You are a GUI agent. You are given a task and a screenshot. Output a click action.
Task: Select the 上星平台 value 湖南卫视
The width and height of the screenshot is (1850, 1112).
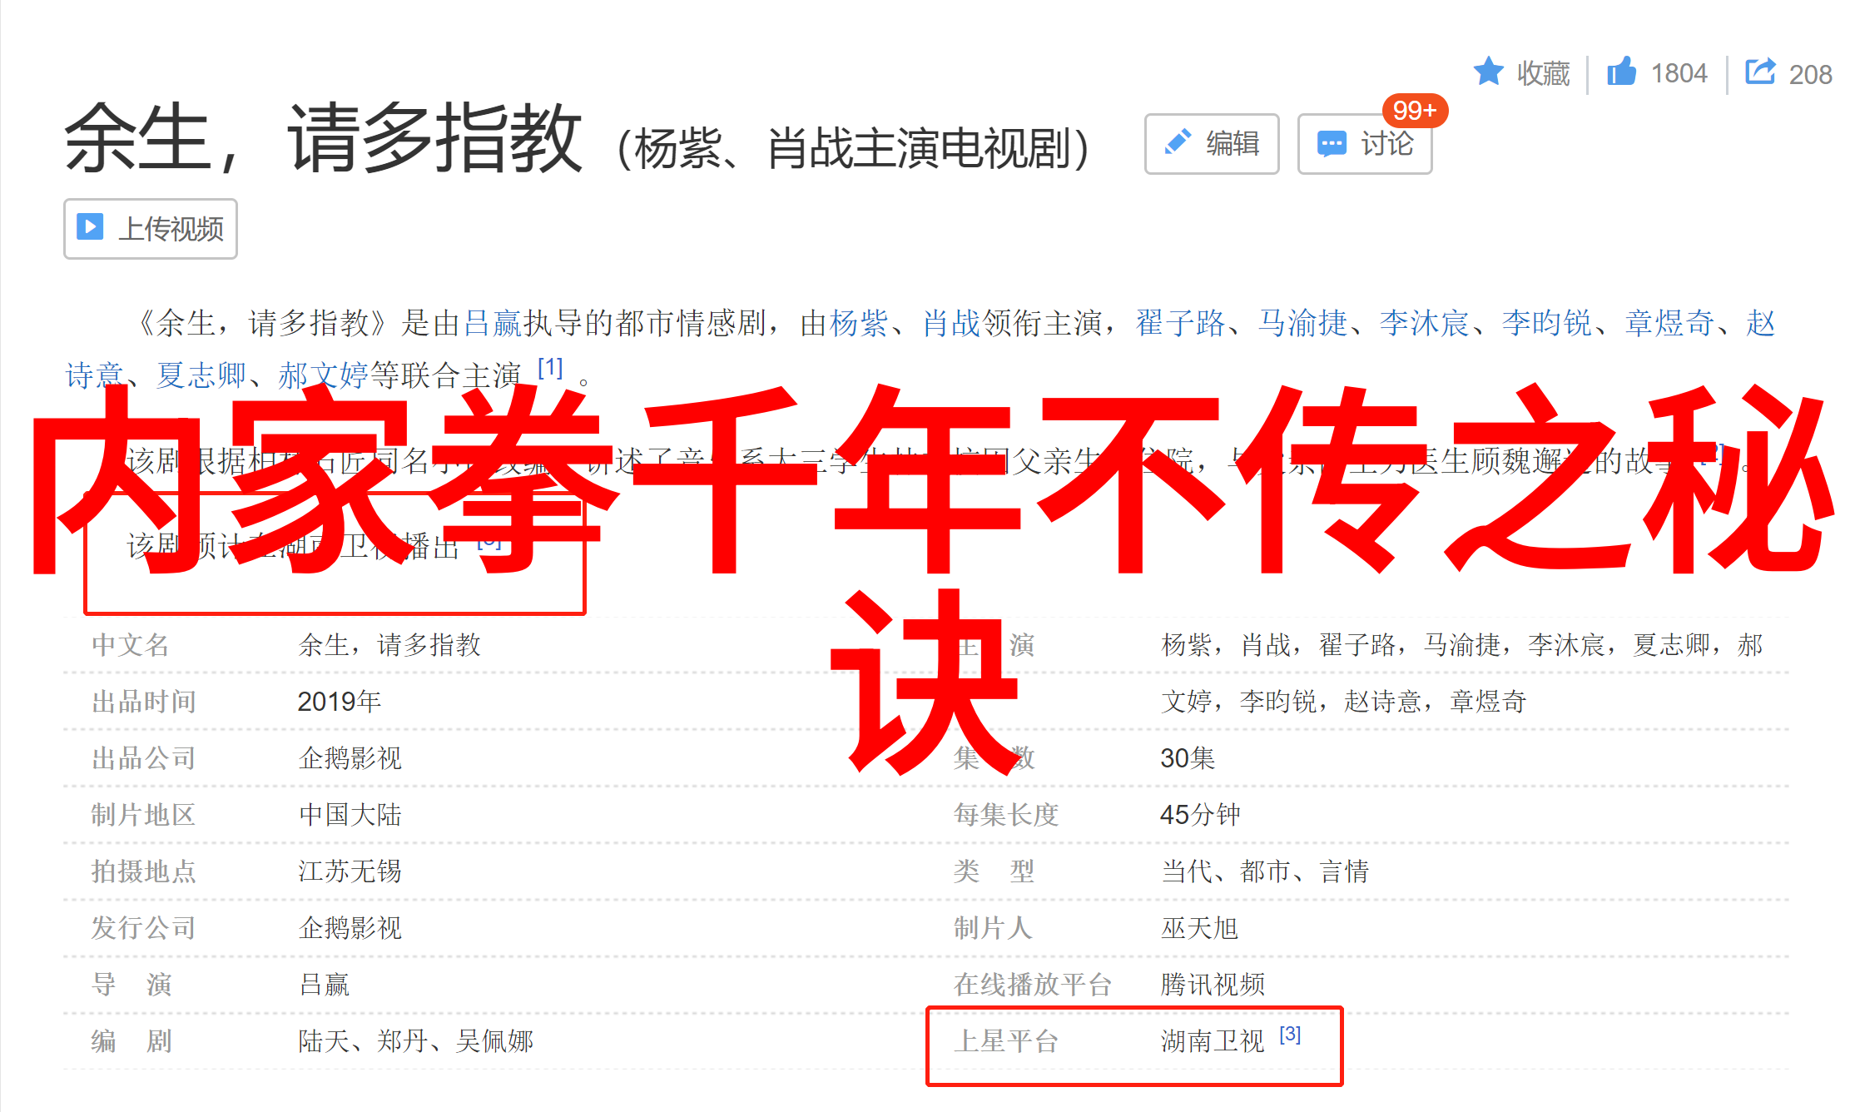click(1213, 1041)
